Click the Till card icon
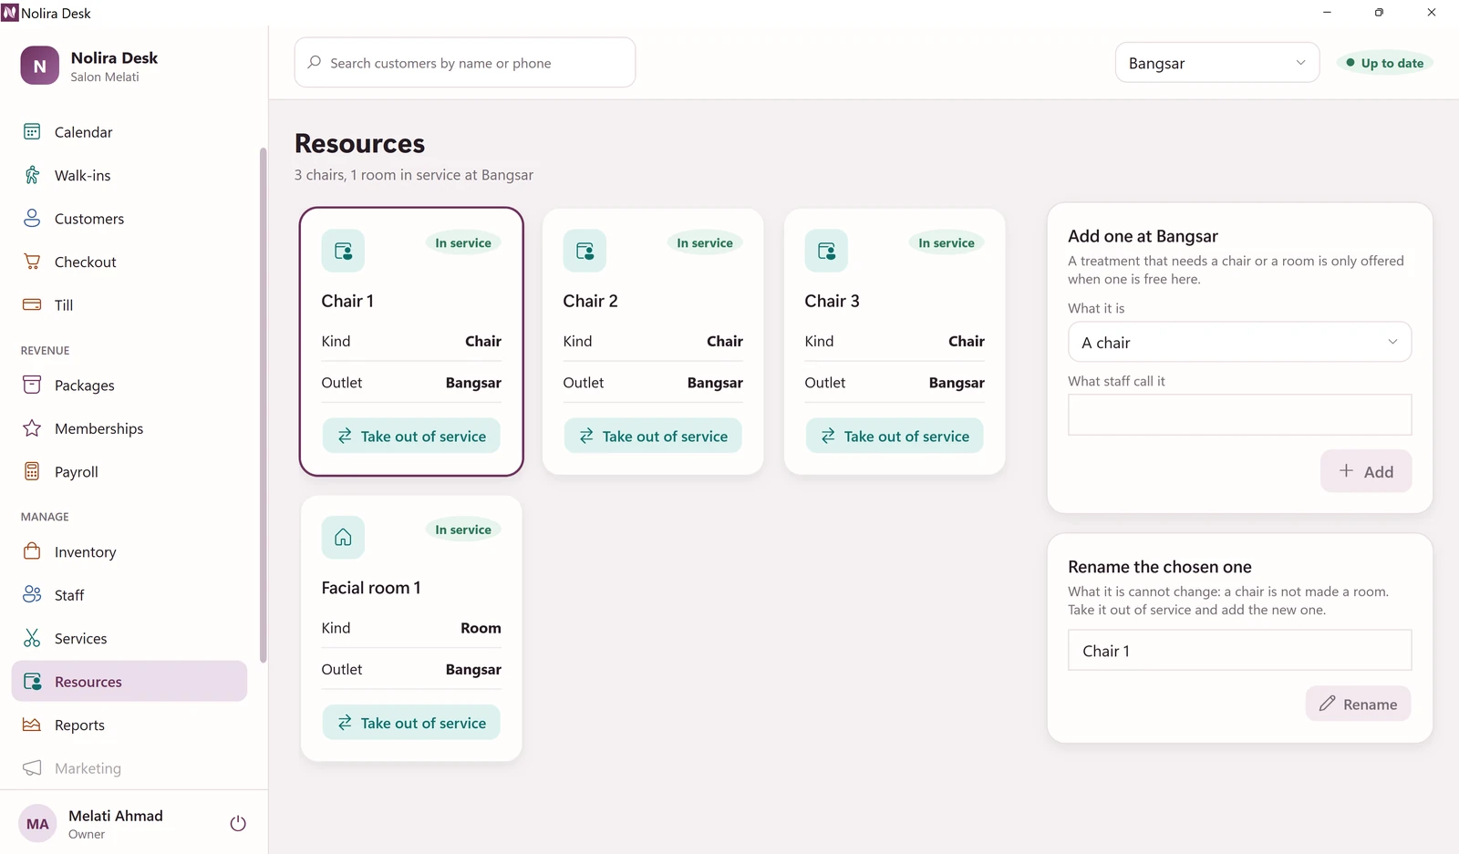 click(x=32, y=305)
